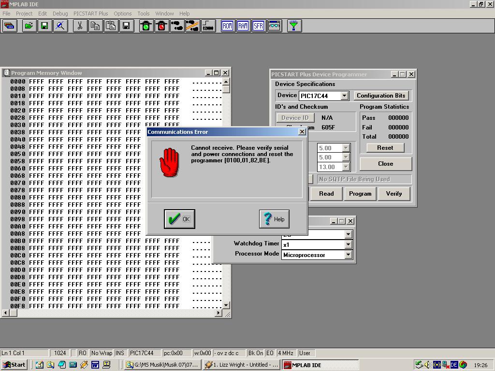Reset the program statistics counters
Viewport: 495px width, 371px height.
(x=385, y=148)
